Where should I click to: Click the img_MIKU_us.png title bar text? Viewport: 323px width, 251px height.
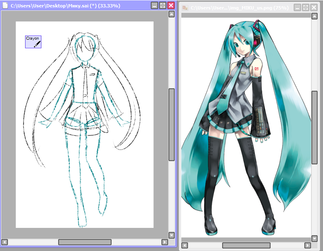tap(240, 8)
